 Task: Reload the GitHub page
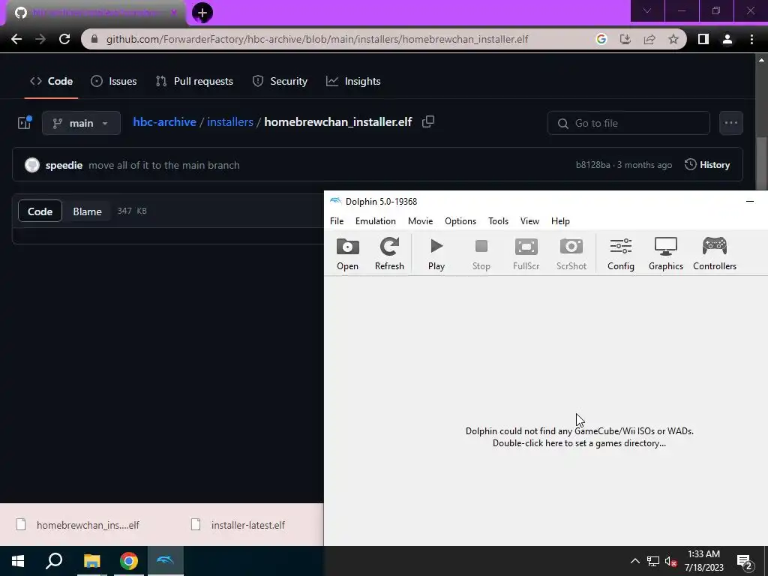point(64,39)
